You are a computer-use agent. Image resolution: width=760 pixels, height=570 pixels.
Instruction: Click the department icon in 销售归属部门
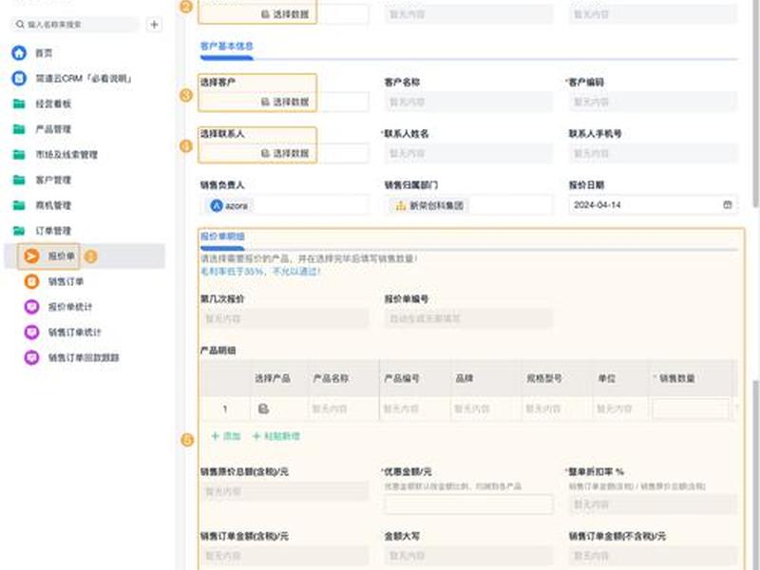(400, 205)
